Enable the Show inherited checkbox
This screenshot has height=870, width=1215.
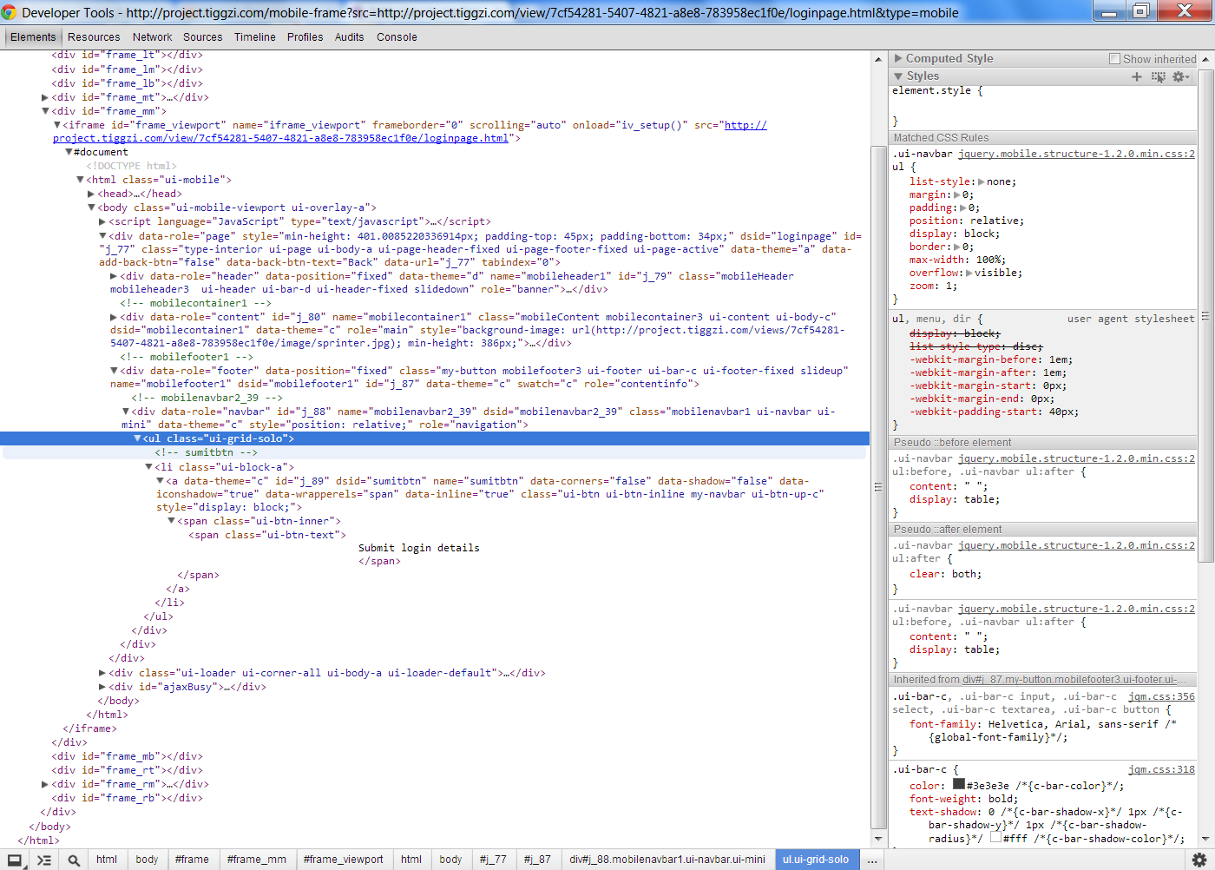[x=1114, y=59]
